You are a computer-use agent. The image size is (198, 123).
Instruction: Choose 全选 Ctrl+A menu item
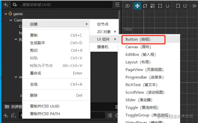[56, 84]
